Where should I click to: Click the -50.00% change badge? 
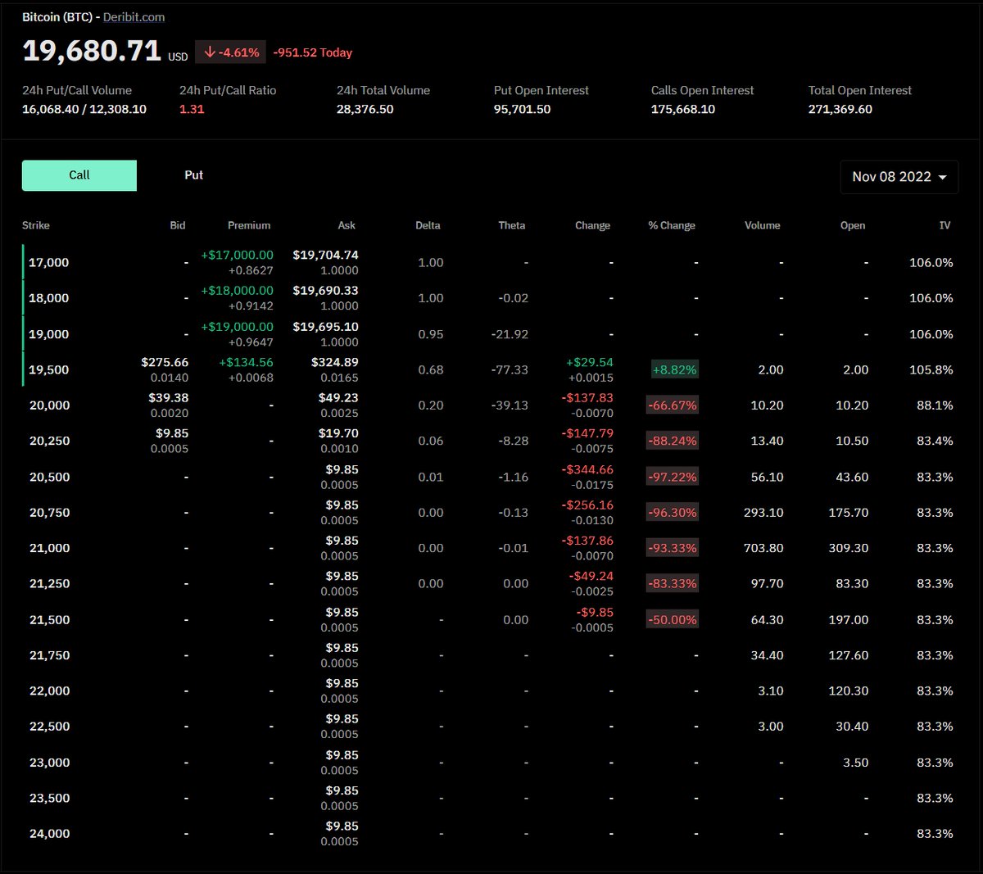(x=673, y=620)
